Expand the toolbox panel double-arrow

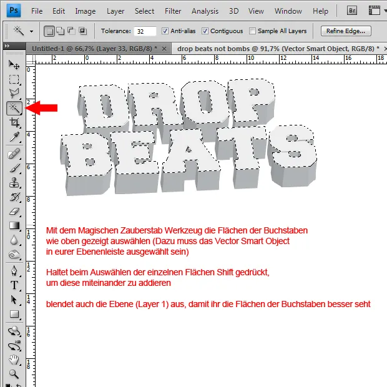coord(7,47)
